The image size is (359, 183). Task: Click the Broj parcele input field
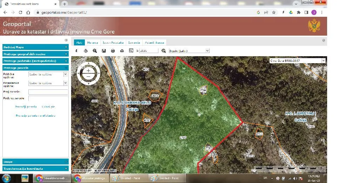(48, 92)
